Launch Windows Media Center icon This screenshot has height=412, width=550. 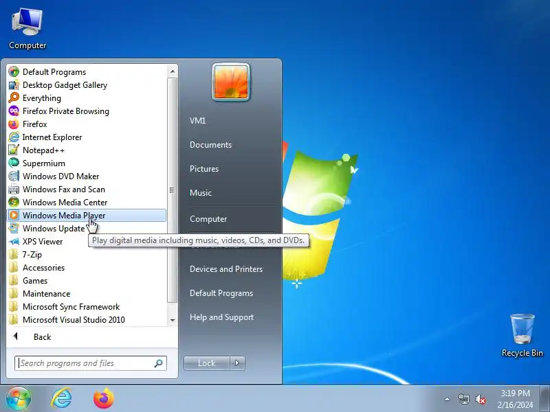(x=14, y=202)
